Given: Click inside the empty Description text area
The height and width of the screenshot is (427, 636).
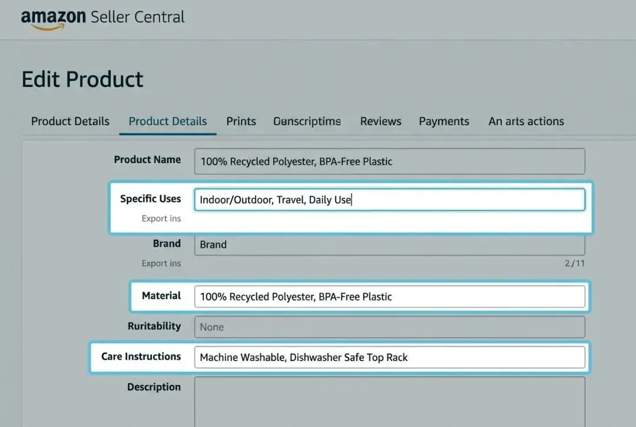Looking at the screenshot, I should [389, 400].
